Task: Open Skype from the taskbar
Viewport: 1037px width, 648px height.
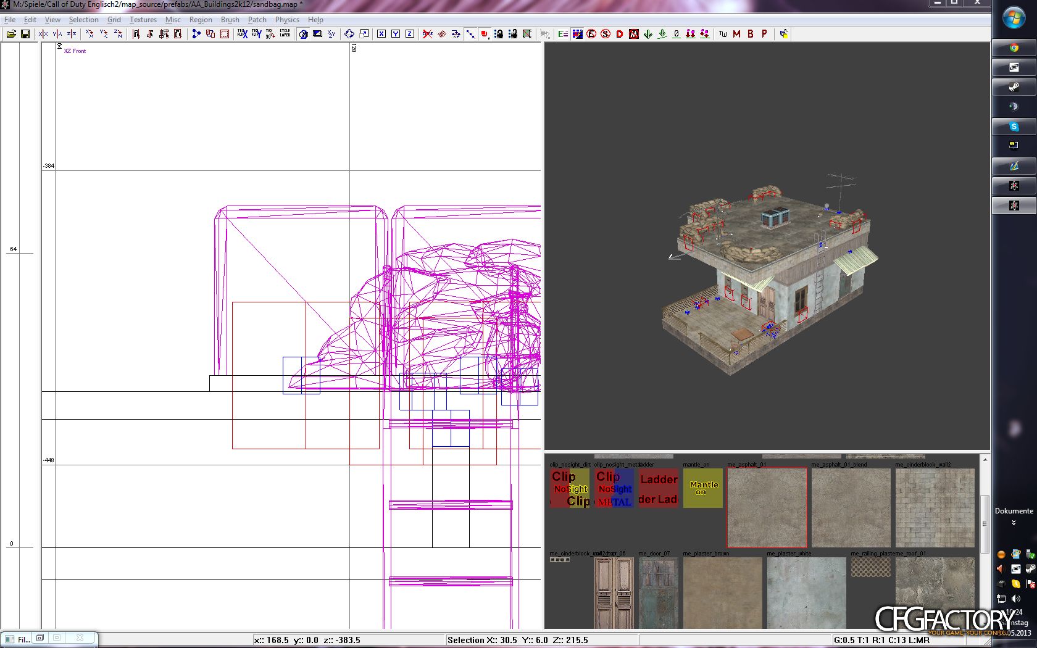Action: pos(1014,127)
